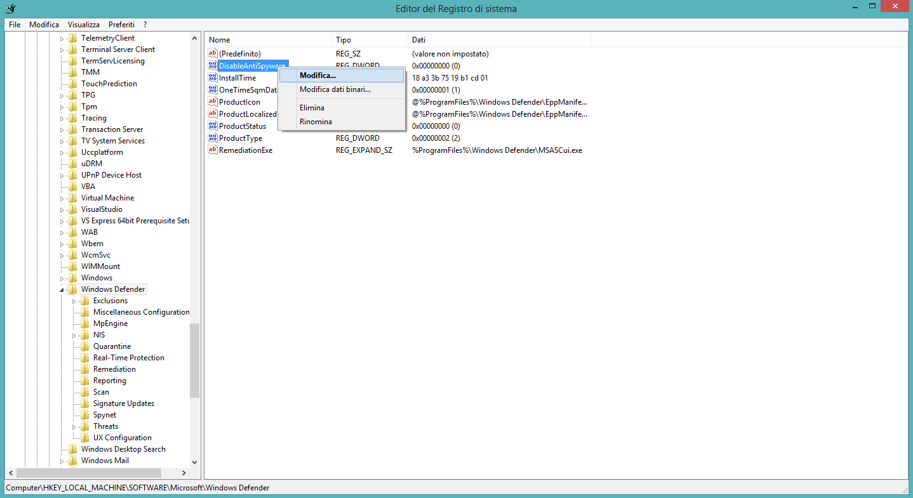913x498 pixels.
Task: Choose Modifica dati binari... from context menu
Action: coord(342,89)
